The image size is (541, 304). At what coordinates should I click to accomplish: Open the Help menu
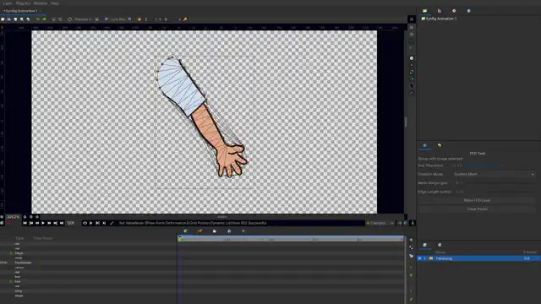55,3
